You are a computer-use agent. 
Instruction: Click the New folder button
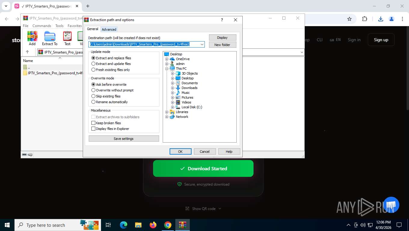pos(223,45)
